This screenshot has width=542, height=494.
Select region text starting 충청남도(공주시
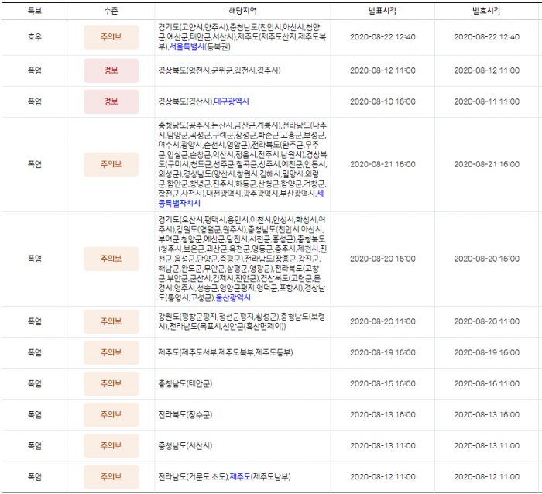click(x=242, y=164)
